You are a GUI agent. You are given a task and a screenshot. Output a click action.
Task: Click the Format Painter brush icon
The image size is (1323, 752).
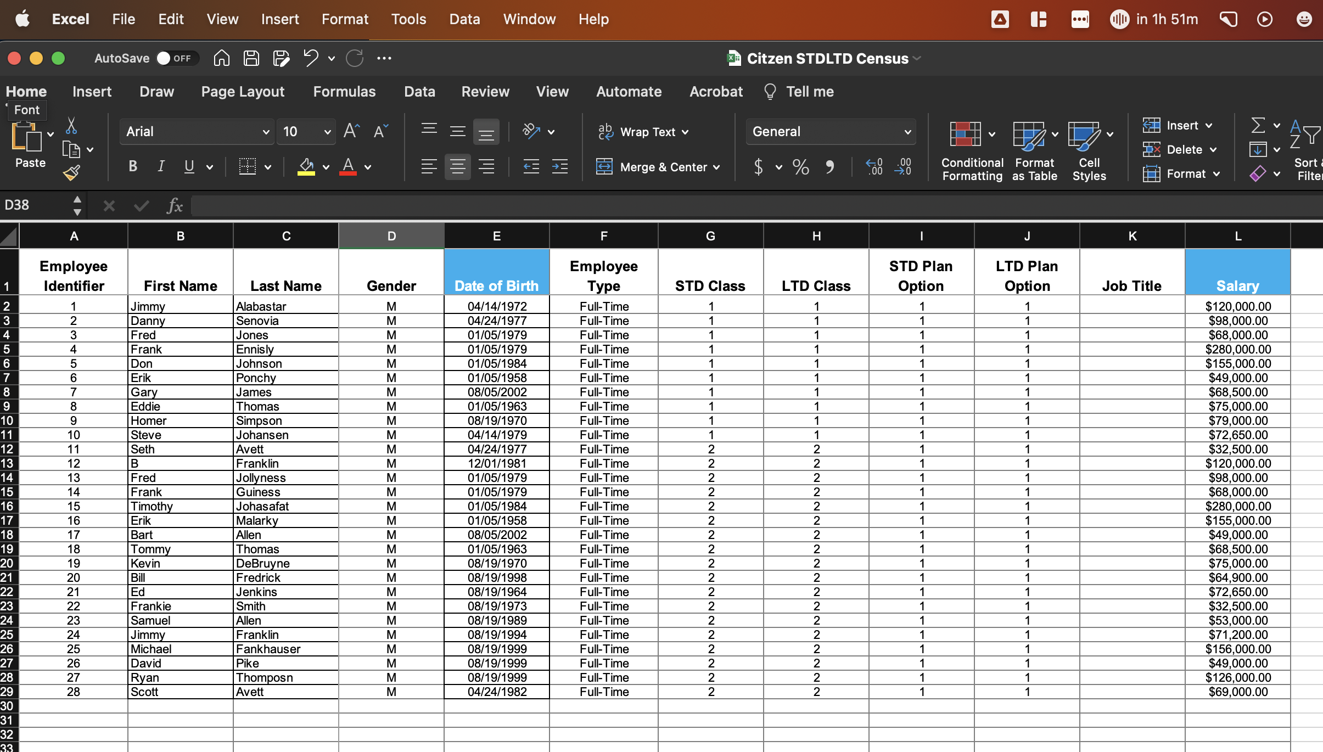pyautogui.click(x=71, y=173)
